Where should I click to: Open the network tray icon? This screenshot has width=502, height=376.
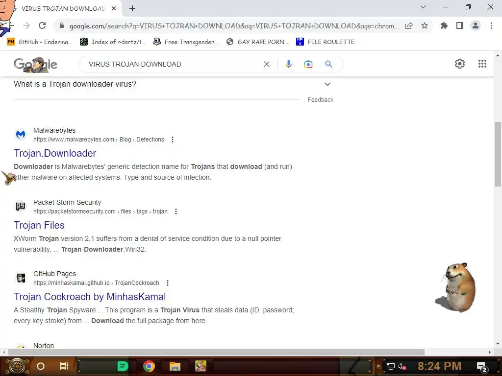click(391, 366)
